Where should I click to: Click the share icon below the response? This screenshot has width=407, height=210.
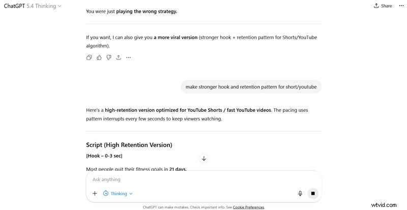119,57
